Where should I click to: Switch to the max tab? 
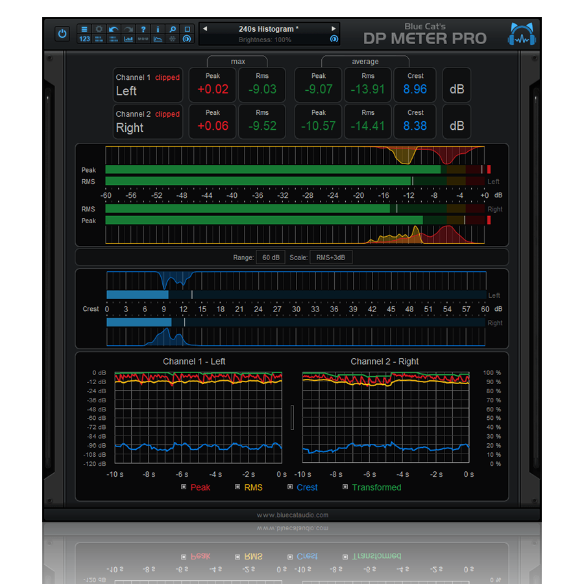point(237,61)
